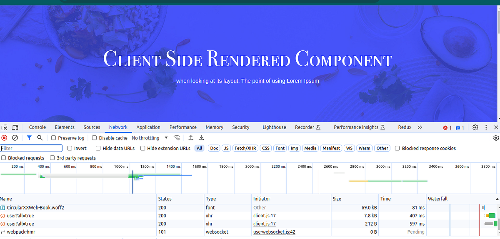This screenshot has width=500, height=239.
Task: Stop recording network log
Action: [x=4, y=138]
